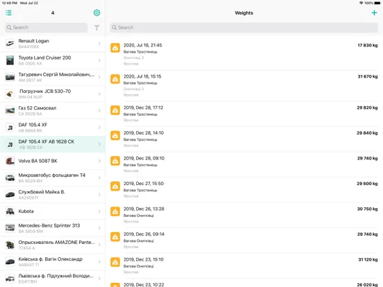Expand Renault Logan row chevron

pyautogui.click(x=99, y=44)
